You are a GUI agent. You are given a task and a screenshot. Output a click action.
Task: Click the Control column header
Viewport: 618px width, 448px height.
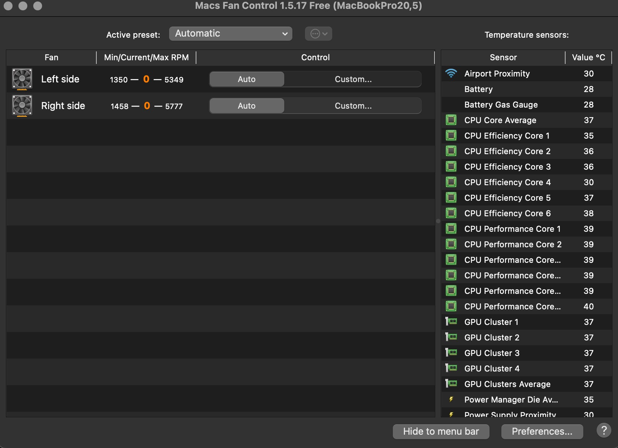[x=315, y=57]
